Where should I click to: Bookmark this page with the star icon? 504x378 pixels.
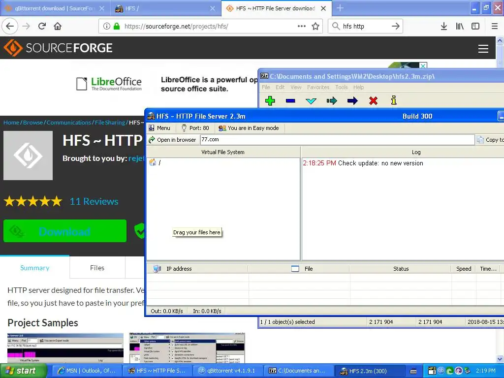click(315, 26)
